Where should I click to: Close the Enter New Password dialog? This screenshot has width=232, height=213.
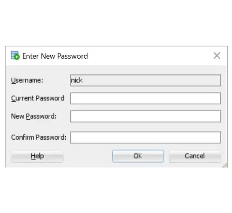click(x=217, y=56)
